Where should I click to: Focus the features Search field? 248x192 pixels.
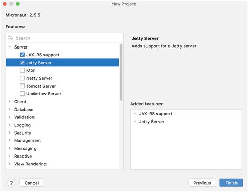pos(65,38)
